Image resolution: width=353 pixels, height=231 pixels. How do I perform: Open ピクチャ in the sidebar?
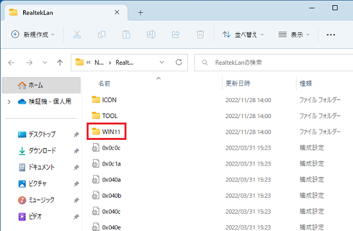coord(33,184)
